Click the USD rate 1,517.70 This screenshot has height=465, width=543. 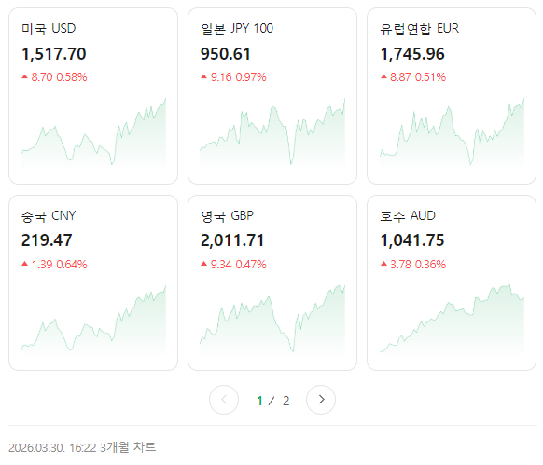click(x=54, y=54)
